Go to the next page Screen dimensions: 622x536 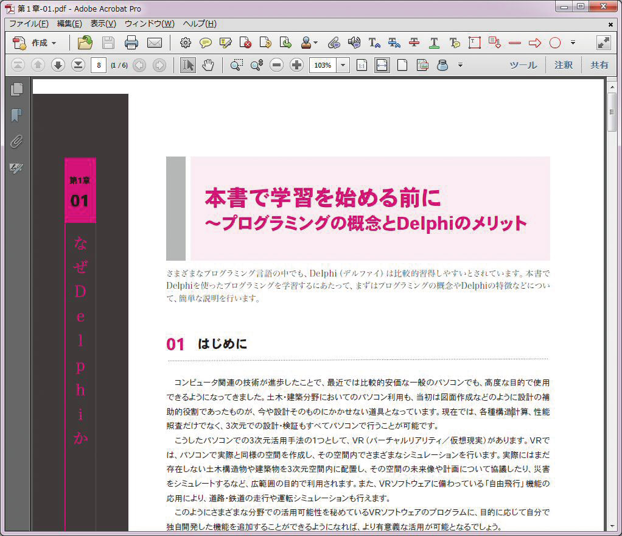pyautogui.click(x=58, y=65)
